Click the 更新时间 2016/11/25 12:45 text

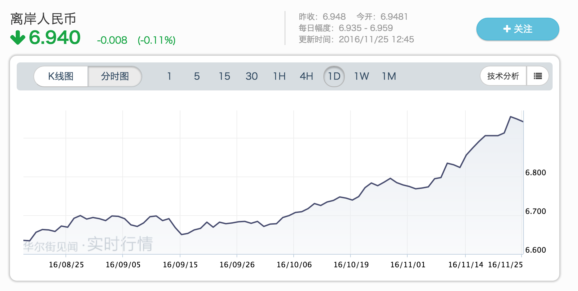tap(356, 39)
